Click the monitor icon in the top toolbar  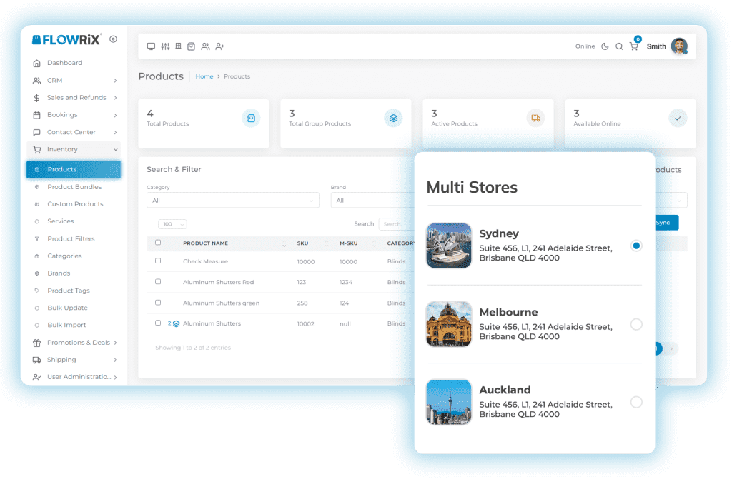coord(150,46)
